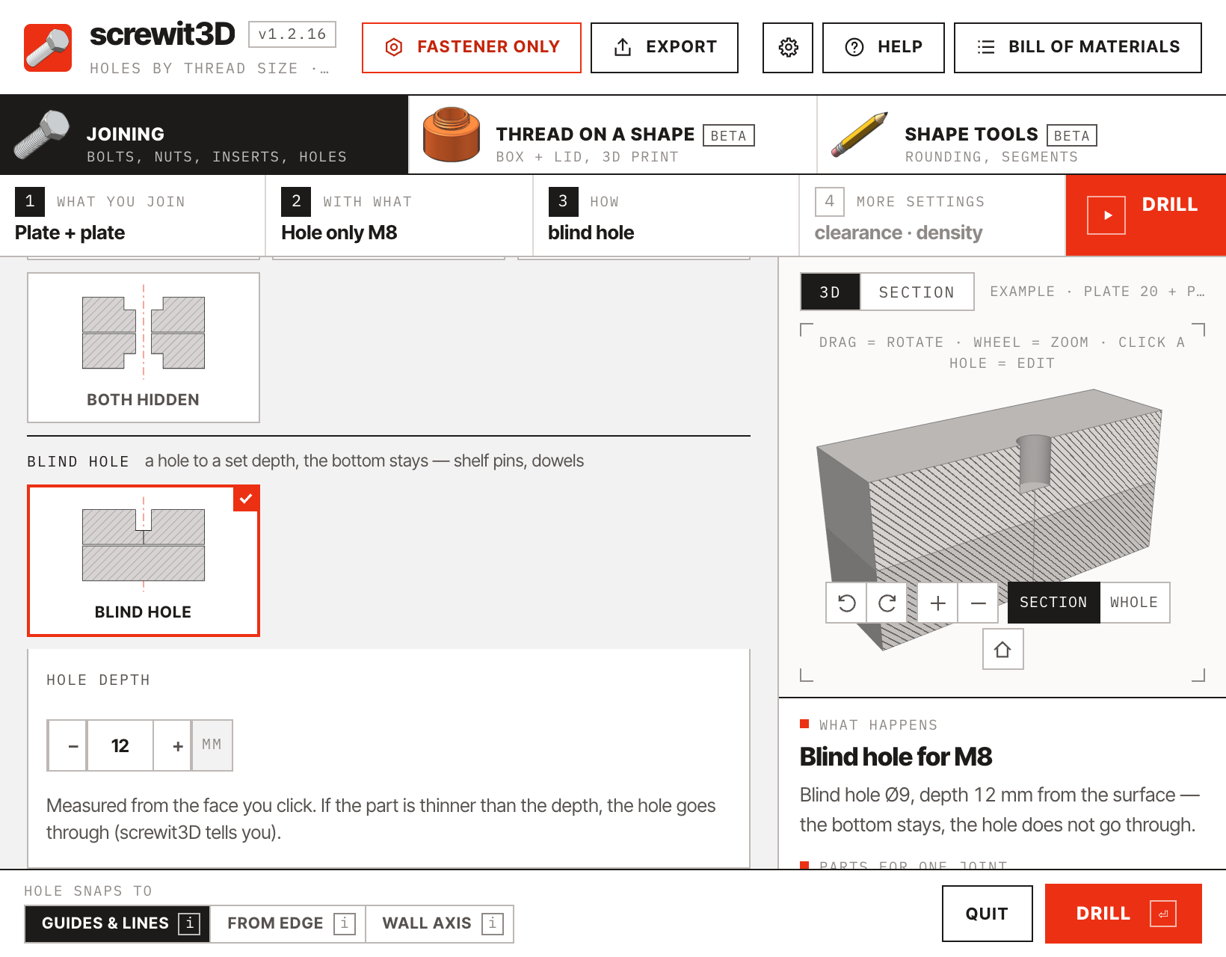This screenshot has width=1226, height=957.
Task: Snap holes to GUIDES & LINES
Action: click(117, 924)
